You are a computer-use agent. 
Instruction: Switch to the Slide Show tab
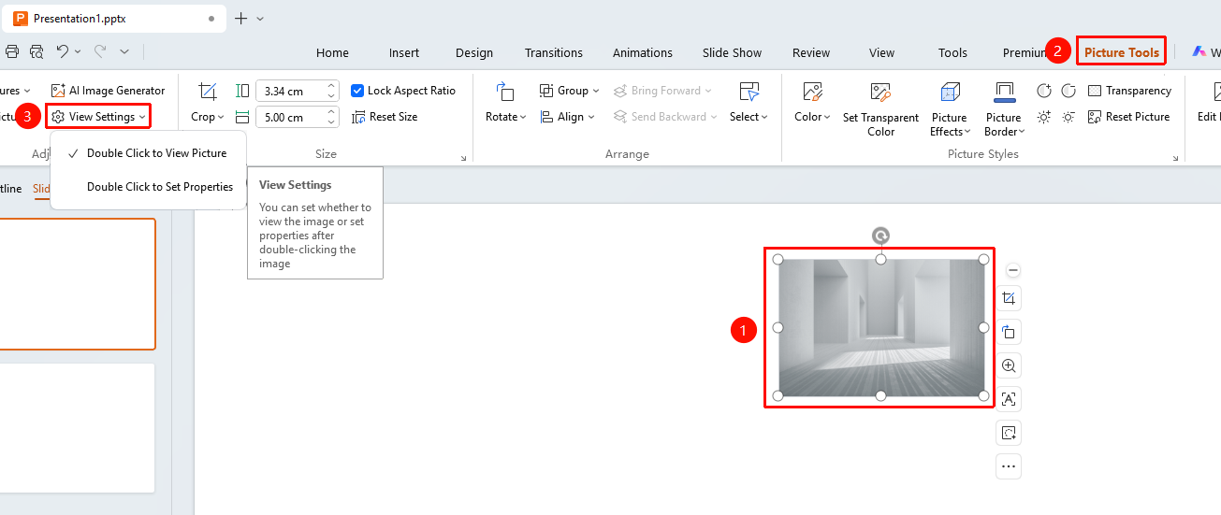(733, 52)
